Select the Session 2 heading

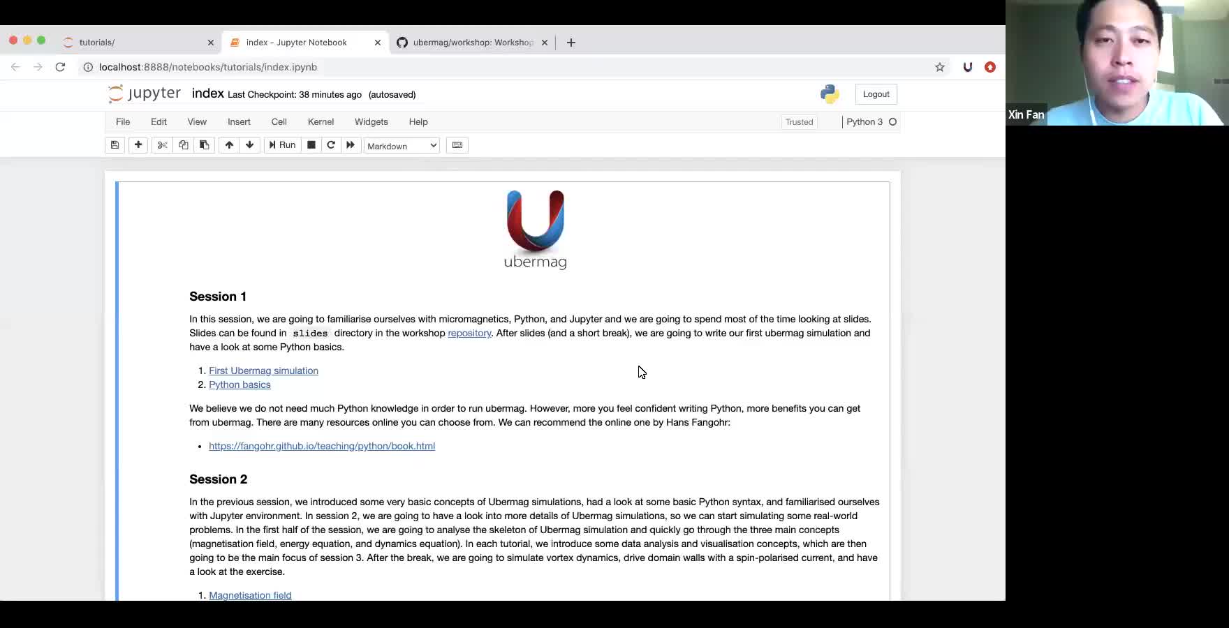218,479
